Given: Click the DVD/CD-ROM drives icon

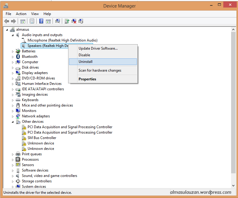Looking at the screenshot, I should pos(18,78).
